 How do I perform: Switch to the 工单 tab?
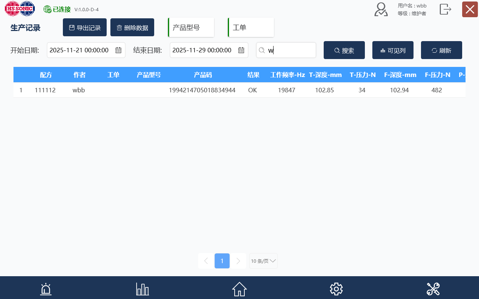pyautogui.click(x=251, y=27)
